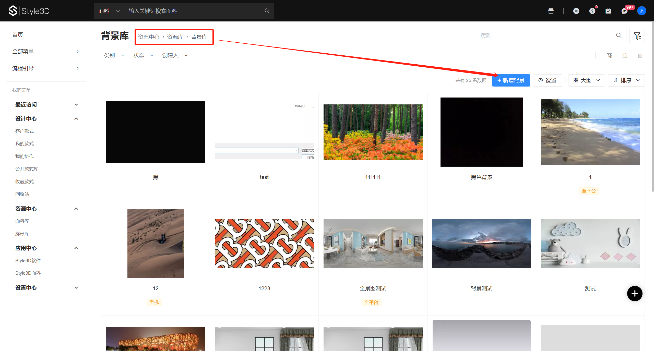The width and height of the screenshot is (654, 351).
Task: Open the beach thumbnail named 1
Action: tap(590, 132)
